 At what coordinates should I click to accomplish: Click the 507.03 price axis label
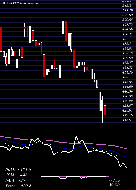point(128,15)
